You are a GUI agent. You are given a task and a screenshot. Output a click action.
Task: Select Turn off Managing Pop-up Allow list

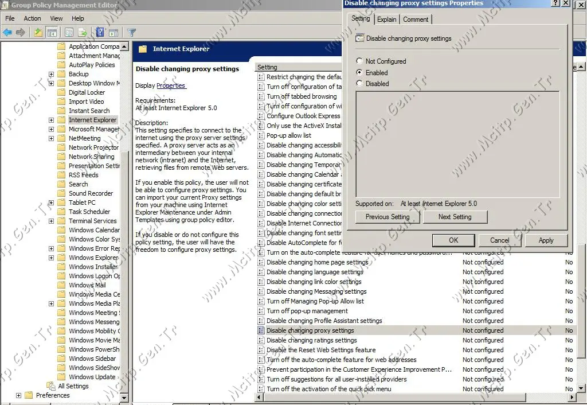[315, 301]
